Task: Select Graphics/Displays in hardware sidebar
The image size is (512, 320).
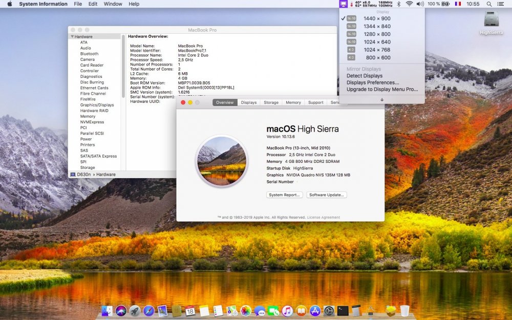Action: click(98, 104)
